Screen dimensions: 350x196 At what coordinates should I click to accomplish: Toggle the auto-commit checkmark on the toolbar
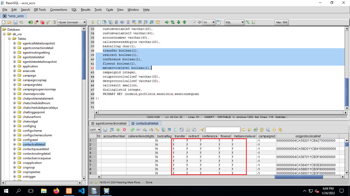(x=194, y=22)
